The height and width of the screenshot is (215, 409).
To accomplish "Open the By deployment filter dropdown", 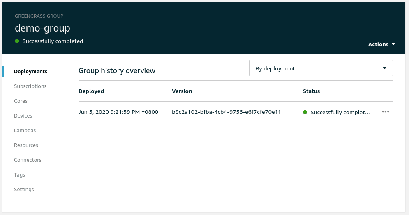I will tap(321, 68).
